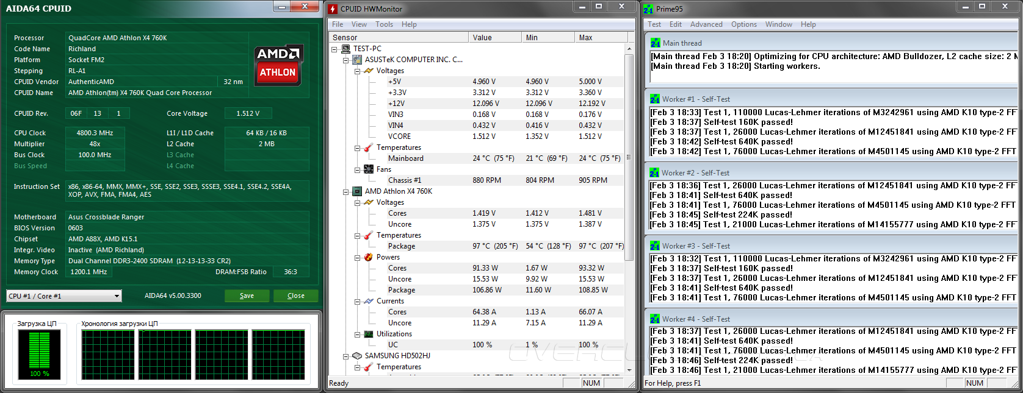Click the AMD Athlon X4 760K chip icon
Image resolution: width=1023 pixels, height=393 pixels.
point(357,191)
